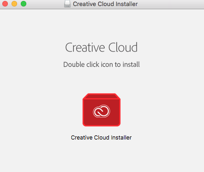
Task: Click the disk volume icon in the title bar
Action: (67, 4)
